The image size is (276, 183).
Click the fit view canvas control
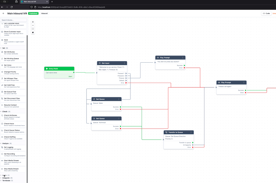(33, 29)
